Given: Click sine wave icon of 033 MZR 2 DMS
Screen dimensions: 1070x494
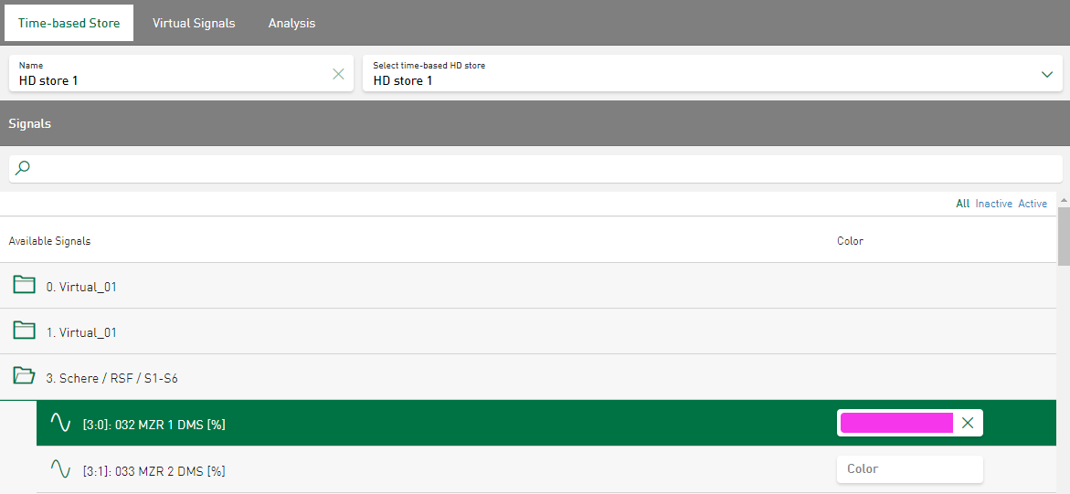Looking at the screenshot, I should click(x=60, y=468).
